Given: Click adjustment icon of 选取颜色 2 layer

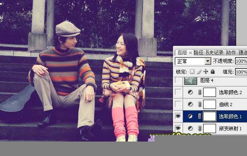Looking at the screenshot, I should 190,92.
